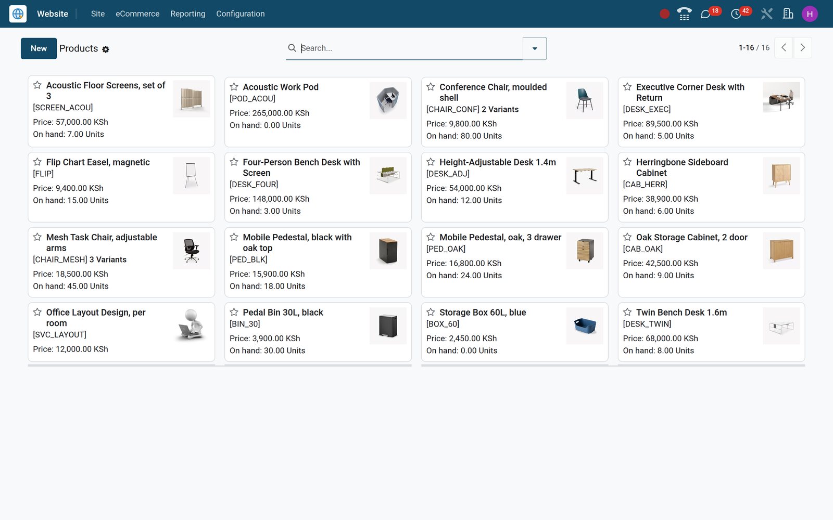Click the Products settings gear icon
The width and height of the screenshot is (833, 520).
point(106,49)
